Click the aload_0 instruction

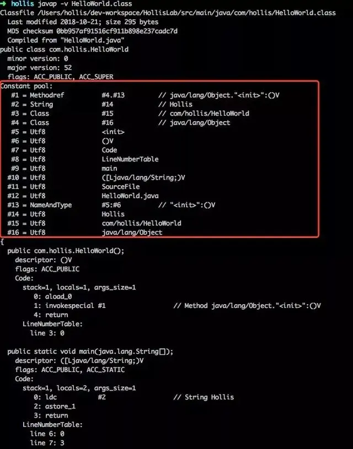coord(58,296)
